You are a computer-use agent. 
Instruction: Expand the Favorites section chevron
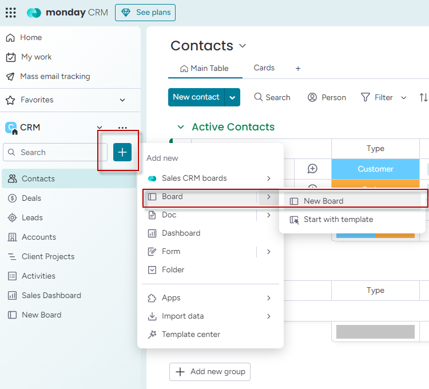tap(122, 100)
